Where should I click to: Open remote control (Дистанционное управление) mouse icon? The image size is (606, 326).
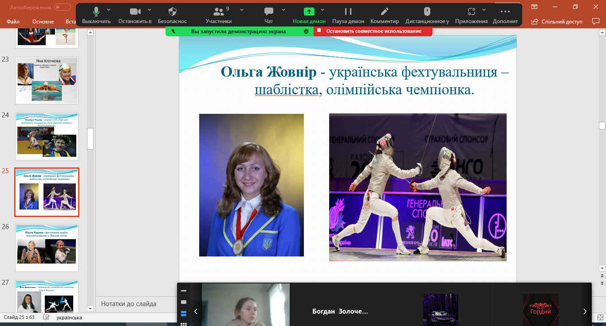coord(427,15)
